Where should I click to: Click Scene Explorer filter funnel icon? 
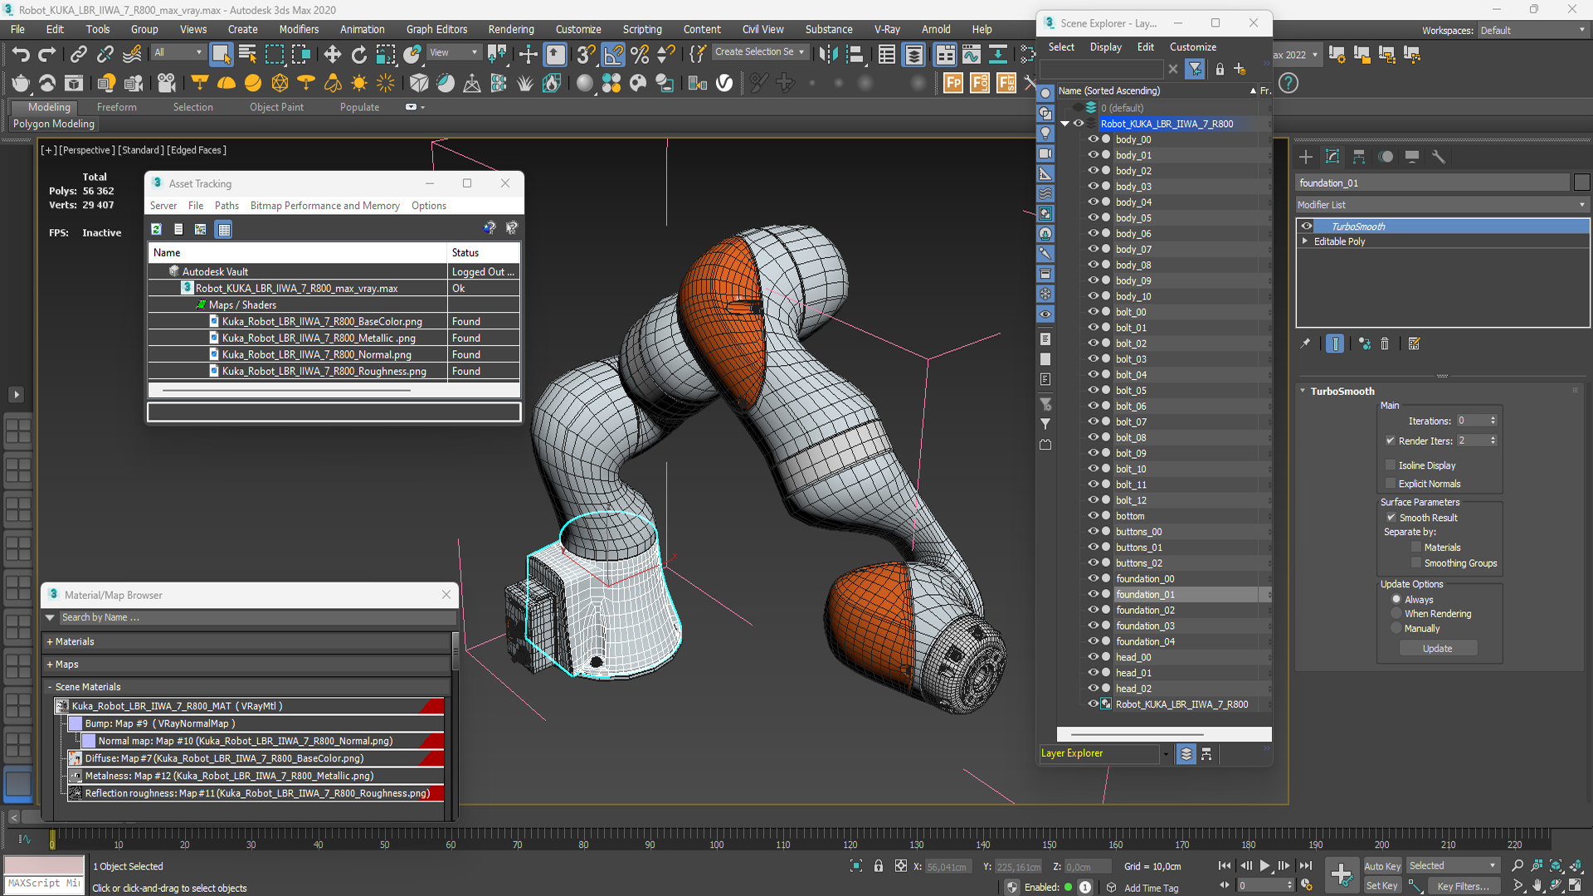(x=1195, y=70)
